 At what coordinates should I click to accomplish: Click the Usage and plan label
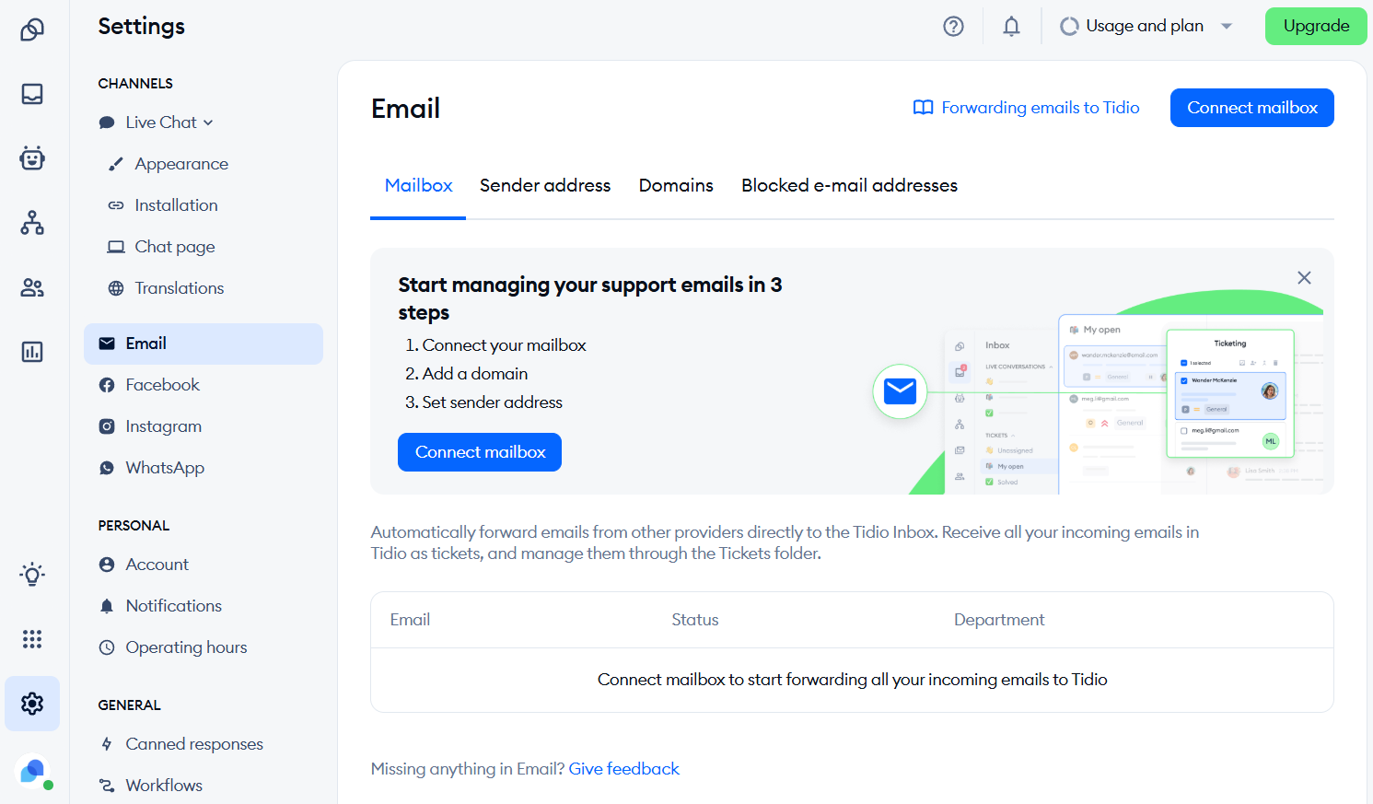1145,26
